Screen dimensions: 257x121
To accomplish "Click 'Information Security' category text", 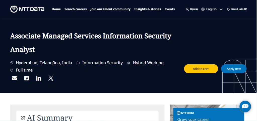I will (102, 63).
